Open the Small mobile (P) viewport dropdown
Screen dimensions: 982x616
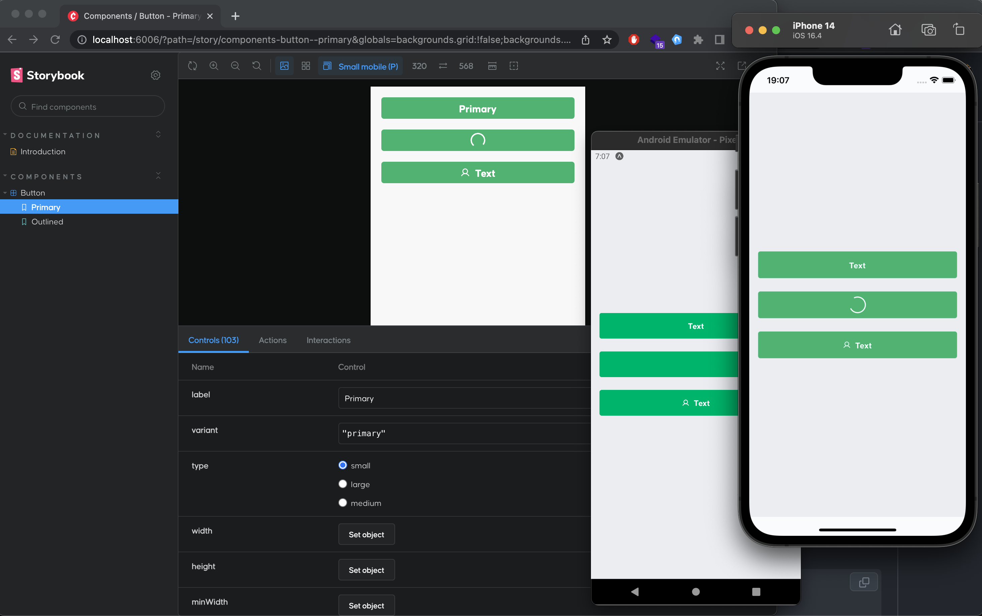pos(360,66)
